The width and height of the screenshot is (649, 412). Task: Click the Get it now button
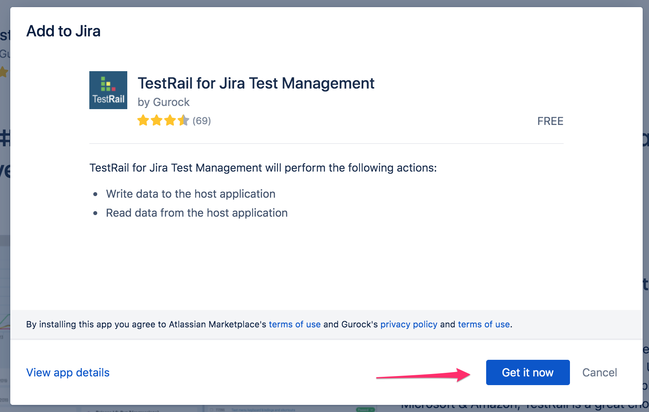(528, 372)
